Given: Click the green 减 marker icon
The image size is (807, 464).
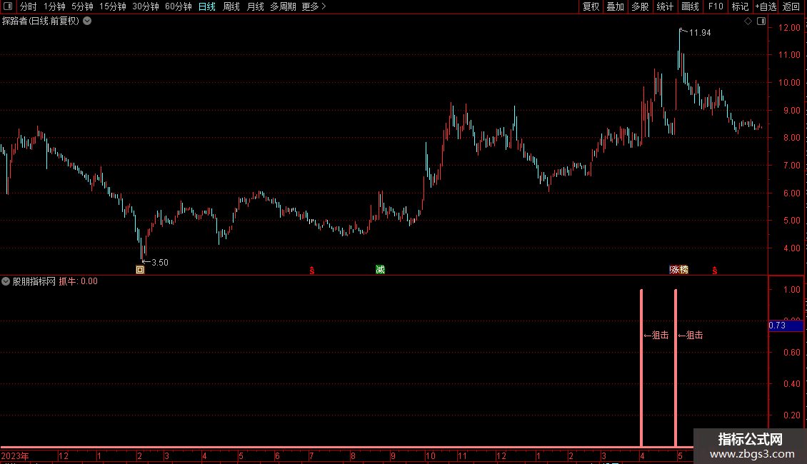Looking at the screenshot, I should coord(381,270).
